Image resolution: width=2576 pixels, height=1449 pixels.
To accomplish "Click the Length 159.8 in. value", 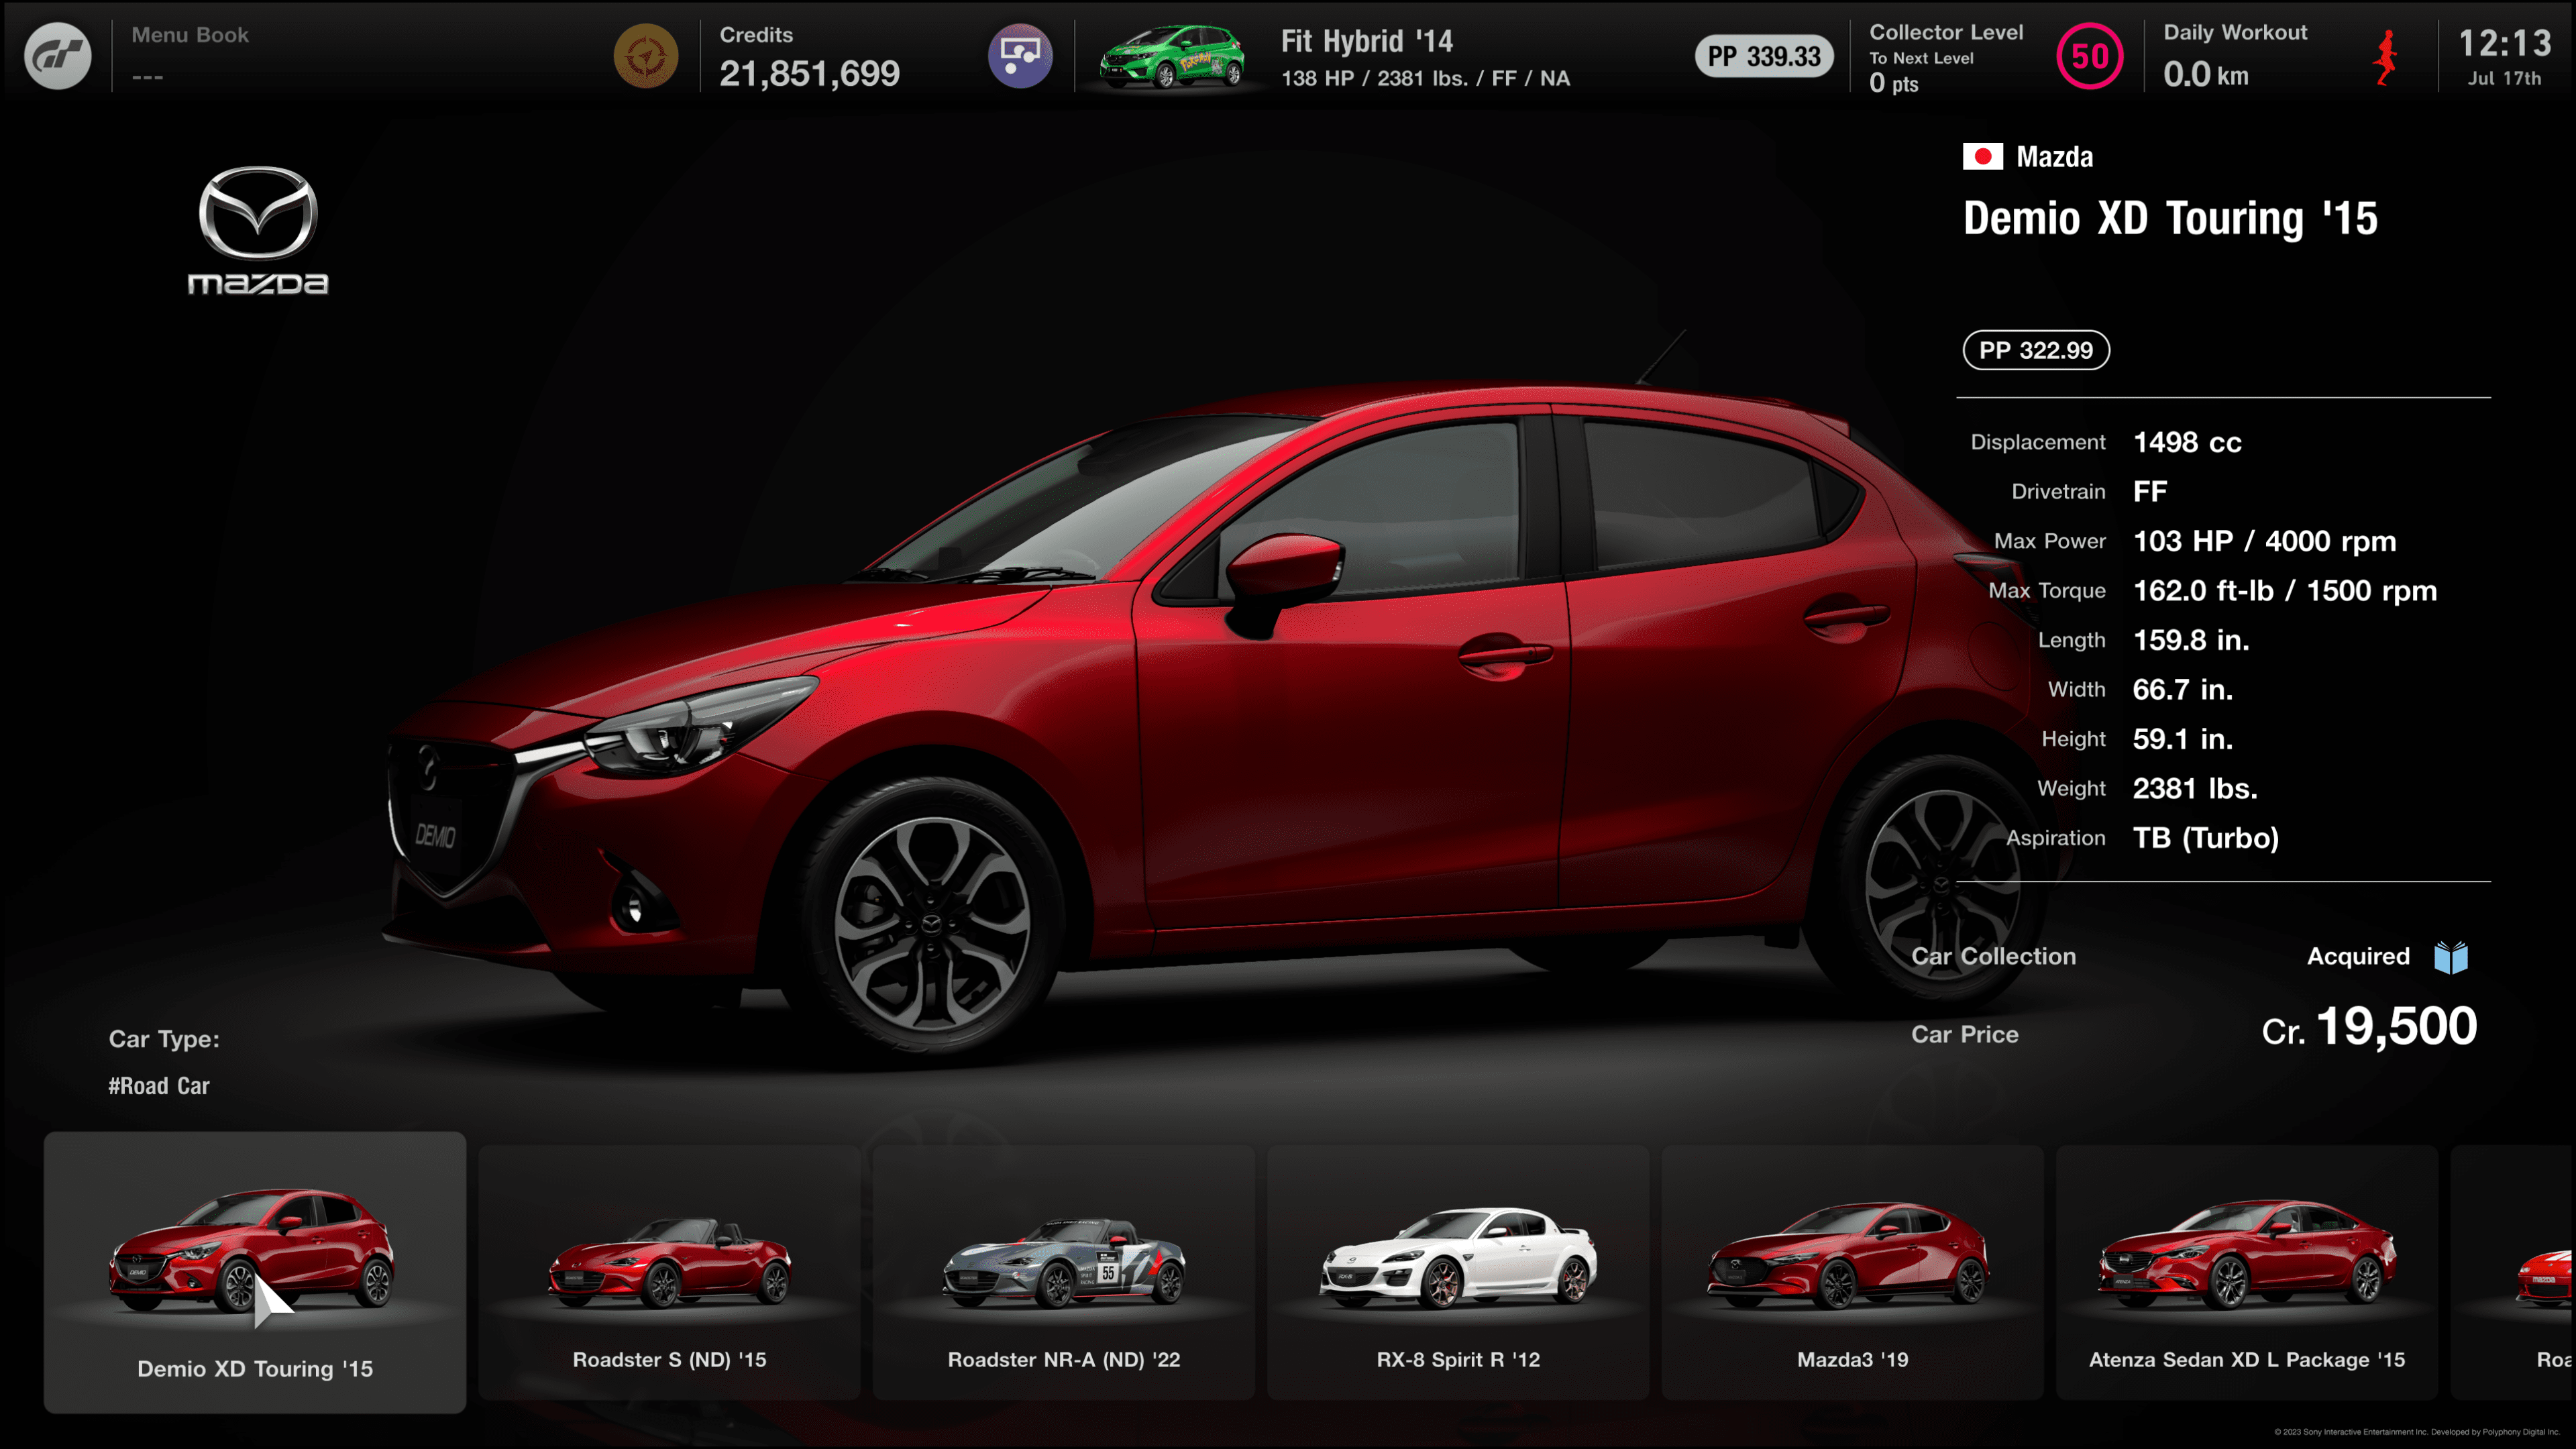I will [x=2191, y=640].
